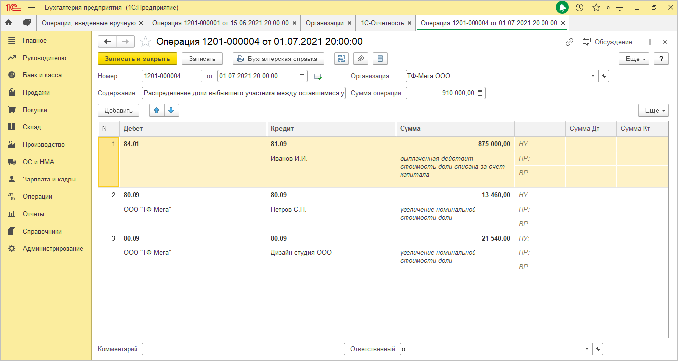The image size is (678, 361).
Task: Click the green notification bell icon
Action: pyautogui.click(x=562, y=8)
